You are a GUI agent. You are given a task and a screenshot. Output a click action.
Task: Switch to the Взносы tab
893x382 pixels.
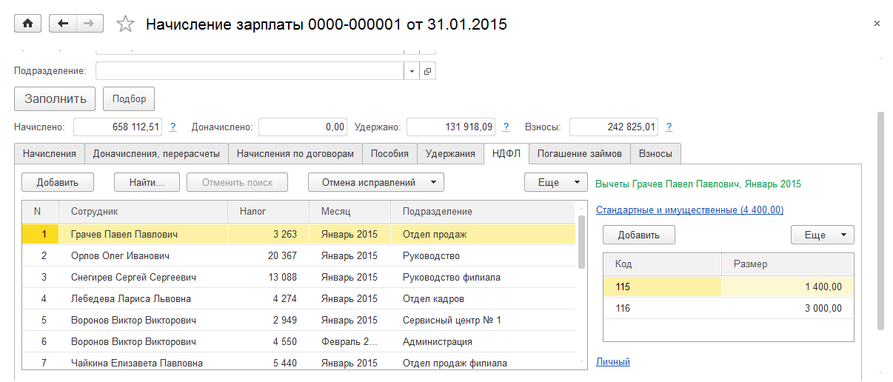click(x=655, y=153)
